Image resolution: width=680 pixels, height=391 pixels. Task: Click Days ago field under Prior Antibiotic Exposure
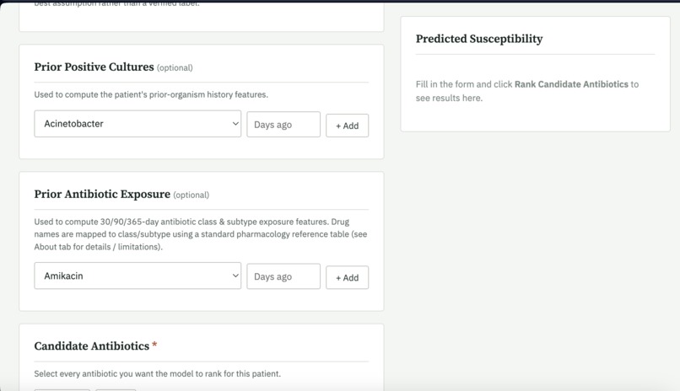283,276
